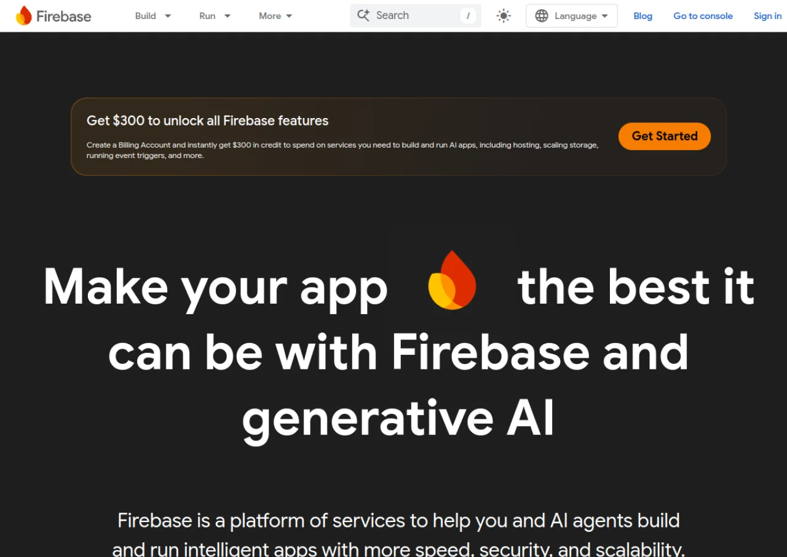Click the large Firebase flame in the headline
This screenshot has height=557, width=787.
(x=453, y=280)
